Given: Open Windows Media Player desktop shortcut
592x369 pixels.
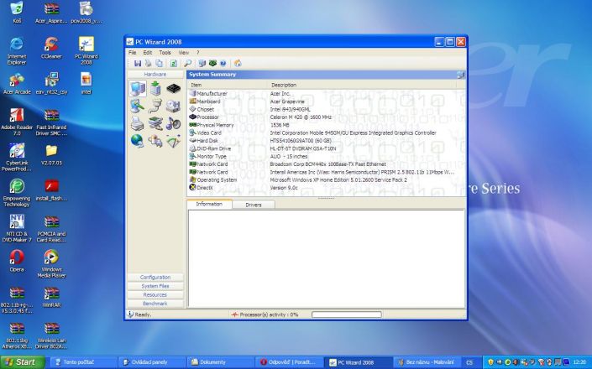Looking at the screenshot, I should pos(51,263).
